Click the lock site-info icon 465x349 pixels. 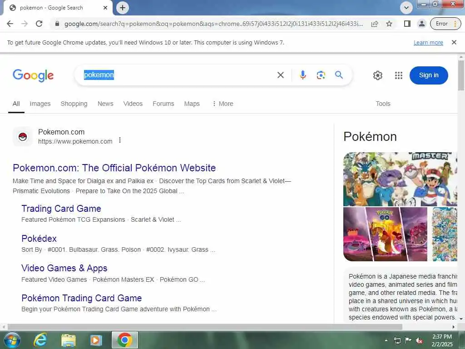[57, 24]
